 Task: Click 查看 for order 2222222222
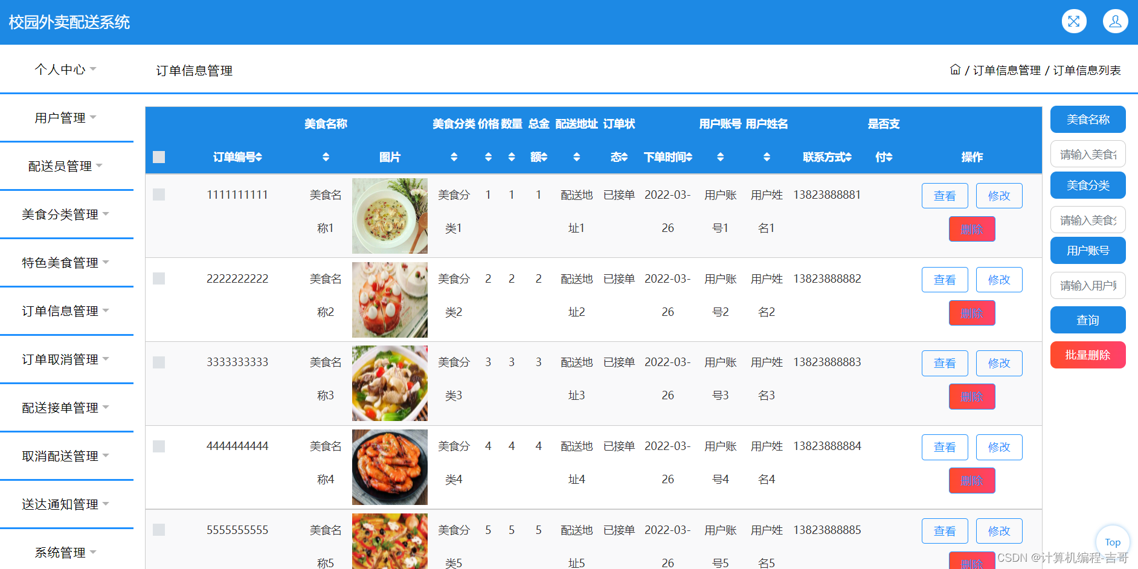[945, 279]
